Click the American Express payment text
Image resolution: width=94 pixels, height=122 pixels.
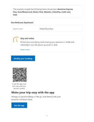(x=65, y=9)
